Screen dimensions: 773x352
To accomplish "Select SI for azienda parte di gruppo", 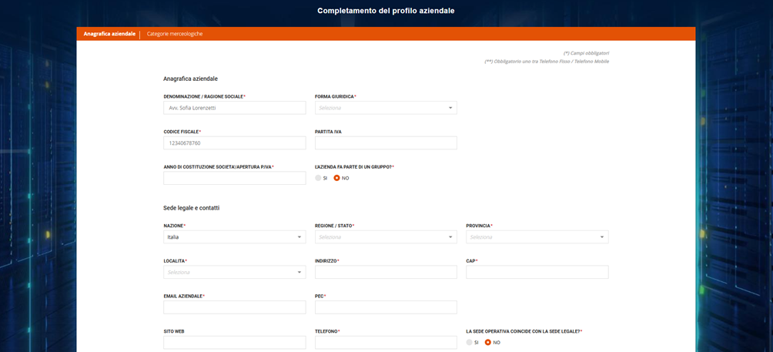I will (x=319, y=178).
